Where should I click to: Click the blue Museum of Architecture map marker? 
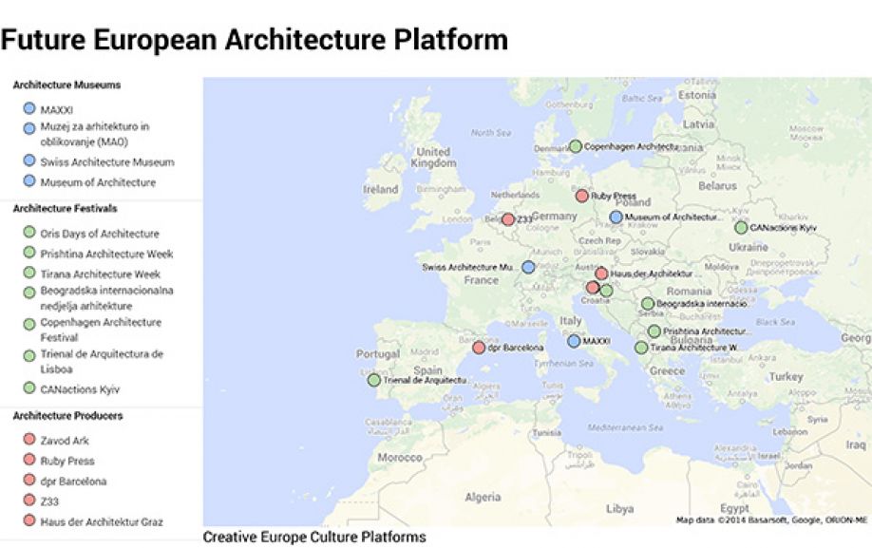tap(616, 217)
